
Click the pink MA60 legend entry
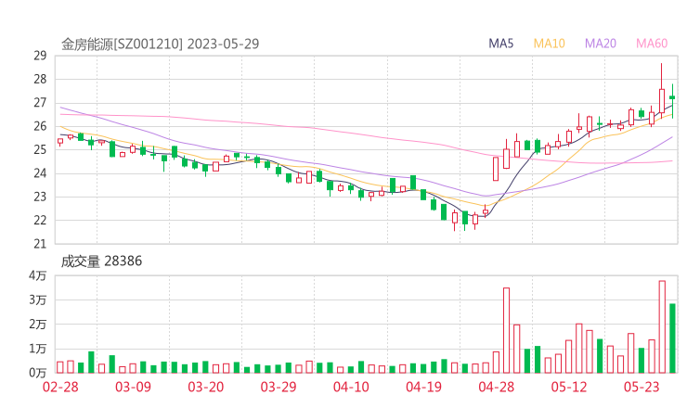point(652,44)
